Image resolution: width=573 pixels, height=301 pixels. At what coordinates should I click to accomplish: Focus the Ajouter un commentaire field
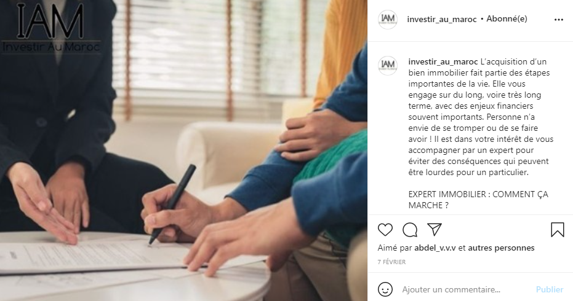pyautogui.click(x=462, y=289)
